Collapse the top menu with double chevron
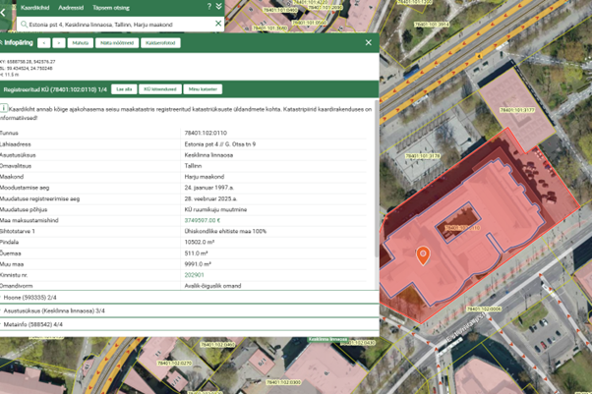The image size is (592, 394). (x=219, y=7)
